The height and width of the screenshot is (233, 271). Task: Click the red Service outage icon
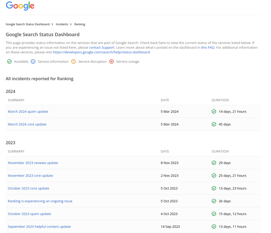(x=111, y=61)
